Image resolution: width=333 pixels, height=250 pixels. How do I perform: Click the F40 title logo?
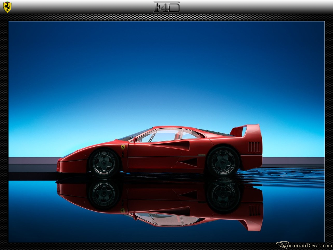click(166, 7)
